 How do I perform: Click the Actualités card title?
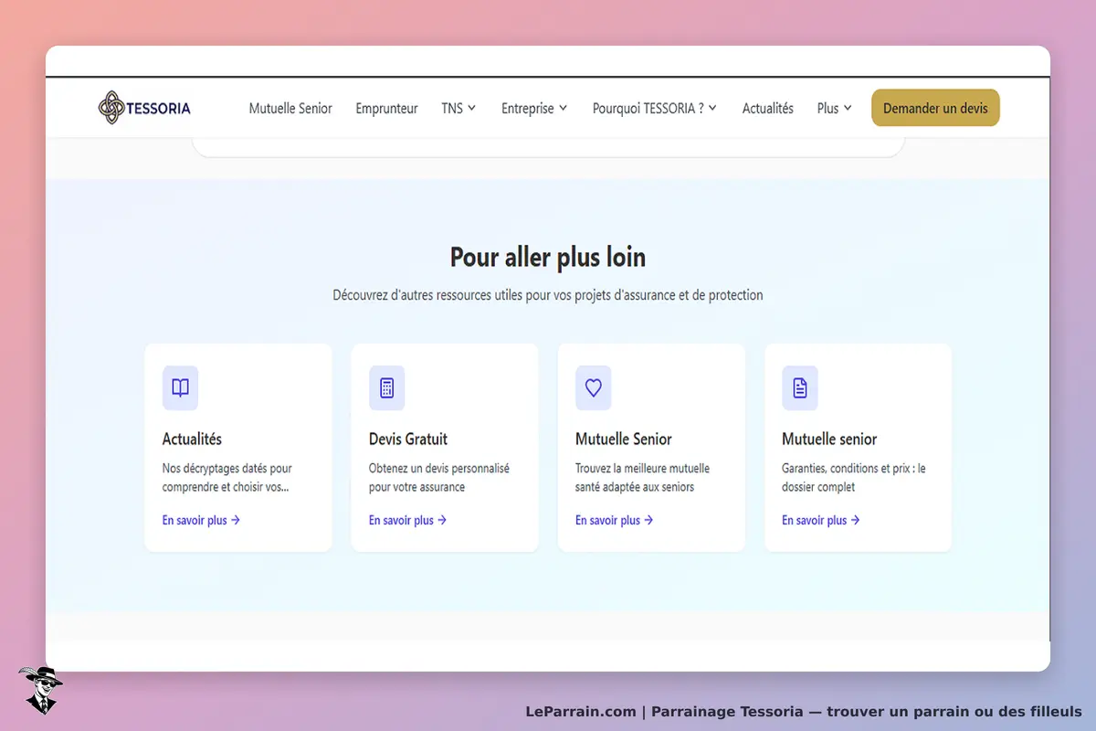(192, 439)
